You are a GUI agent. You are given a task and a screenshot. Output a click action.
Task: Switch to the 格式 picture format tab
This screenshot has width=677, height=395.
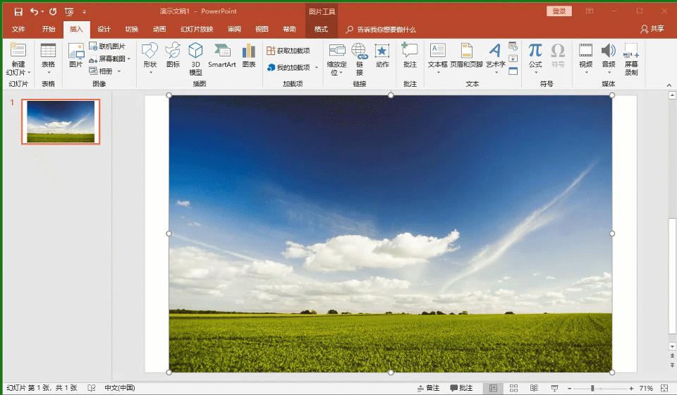(321, 29)
